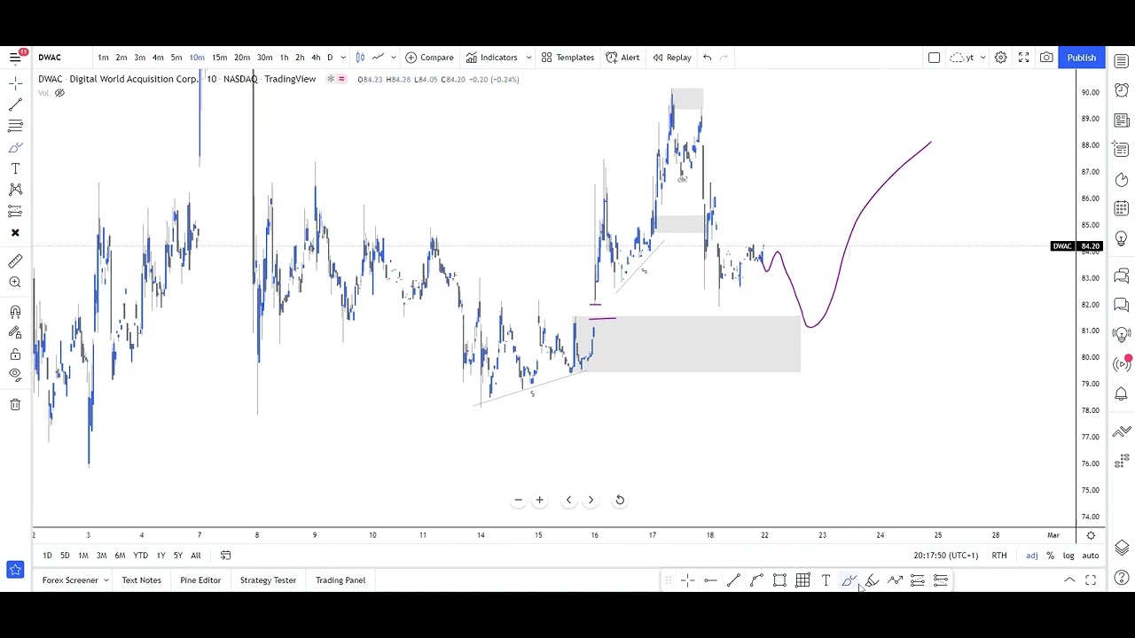Open the object tree layers icon
Image resolution: width=1135 pixels, height=638 pixels.
tap(1122, 548)
